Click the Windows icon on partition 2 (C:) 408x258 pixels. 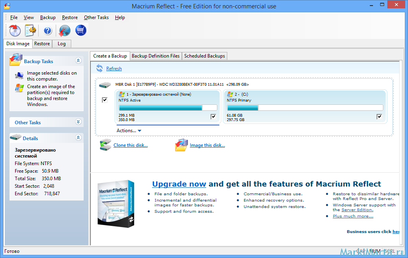tap(230, 94)
